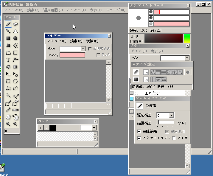Toggle the ロック checkbox in layer window
Viewport: 213px width, 176px height.
click(98, 55)
